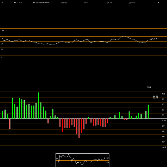Click the "(Gran" header text
The height and width of the screenshot is (167, 167).
pos(132,3)
